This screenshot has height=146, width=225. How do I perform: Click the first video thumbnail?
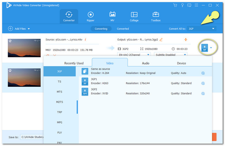[x=24, y=48]
